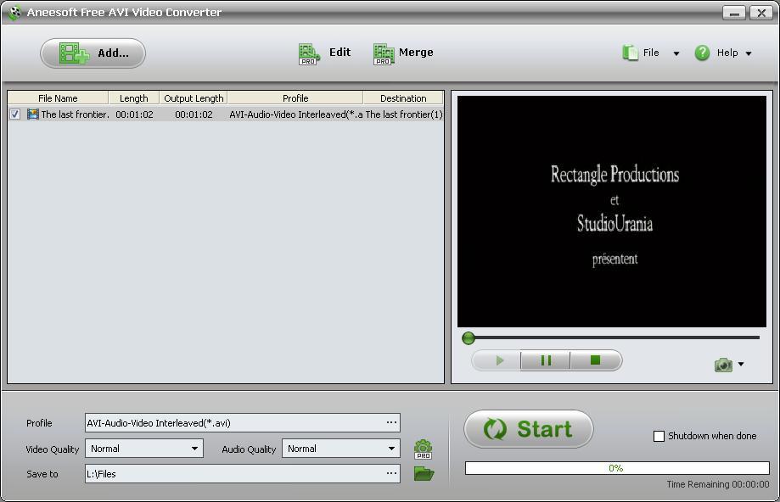
Task: Stop the preview playback
Action: (595, 360)
